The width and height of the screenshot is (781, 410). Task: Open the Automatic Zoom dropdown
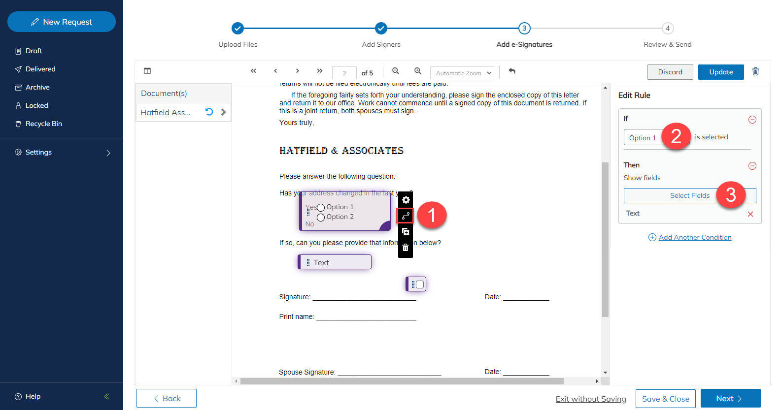click(x=462, y=73)
